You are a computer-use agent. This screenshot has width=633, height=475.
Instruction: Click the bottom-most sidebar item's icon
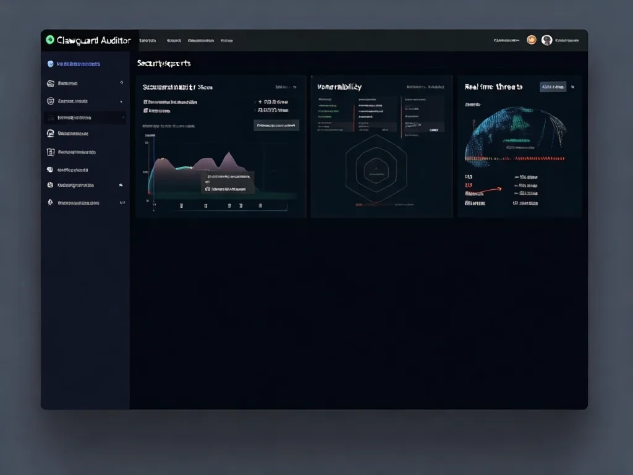pyautogui.click(x=51, y=202)
